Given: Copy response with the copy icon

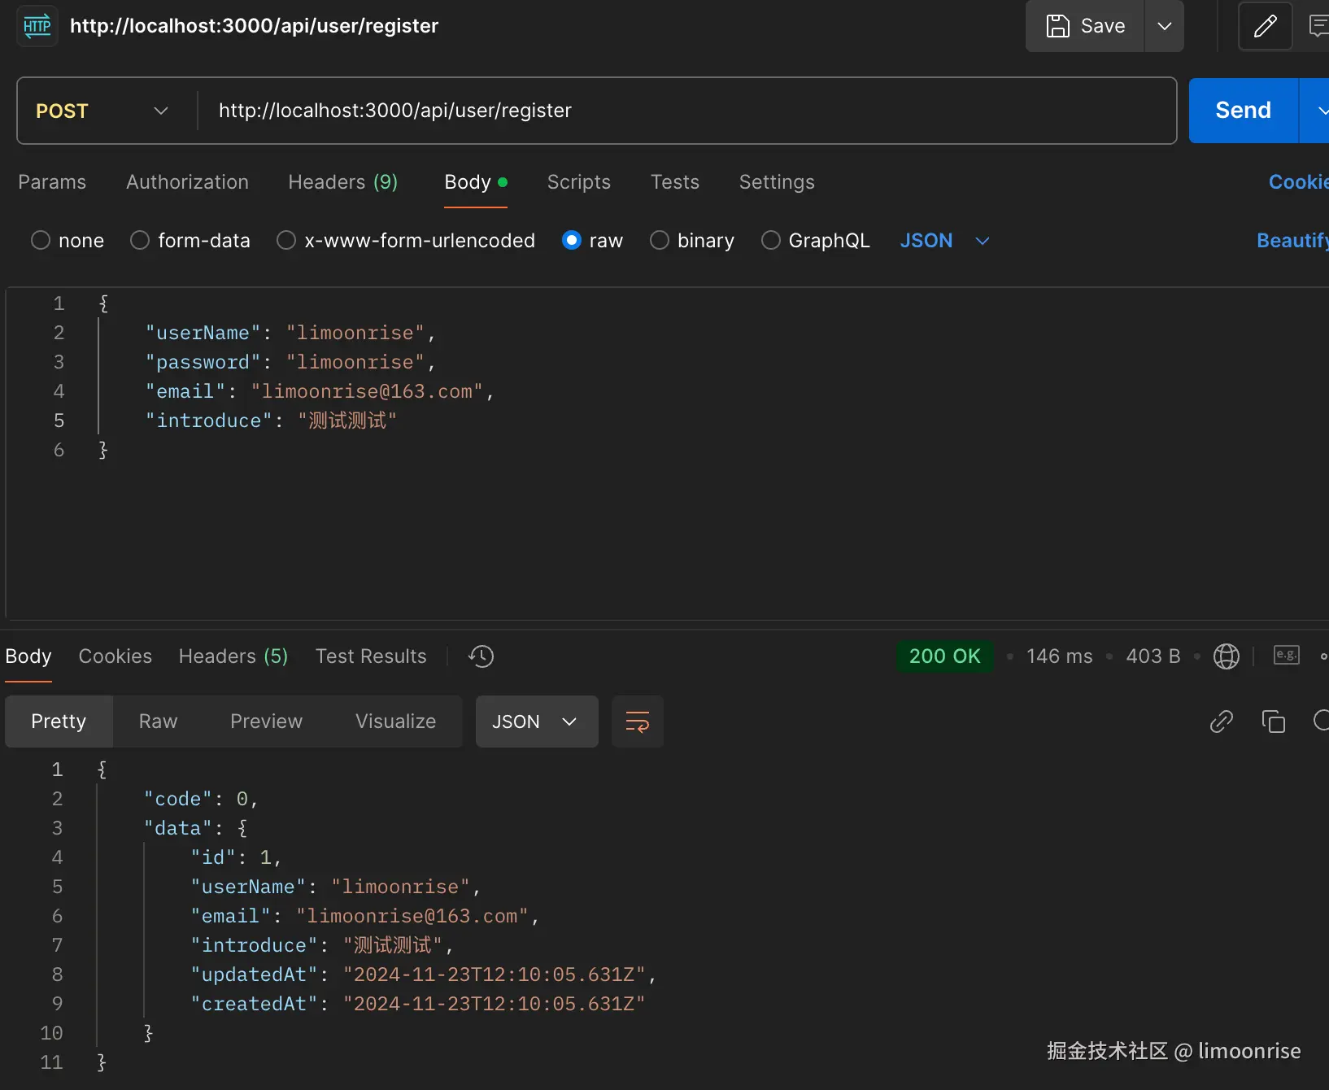Looking at the screenshot, I should [x=1273, y=722].
